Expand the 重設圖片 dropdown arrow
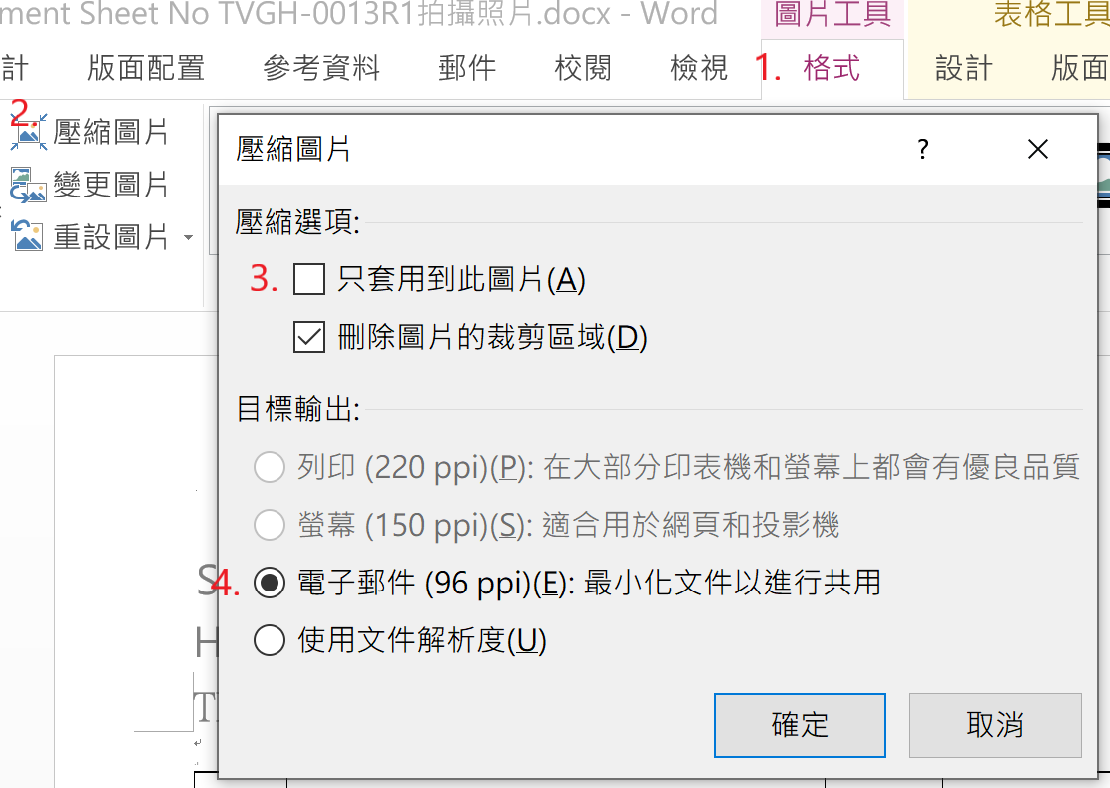This screenshot has width=1110, height=788. click(189, 237)
